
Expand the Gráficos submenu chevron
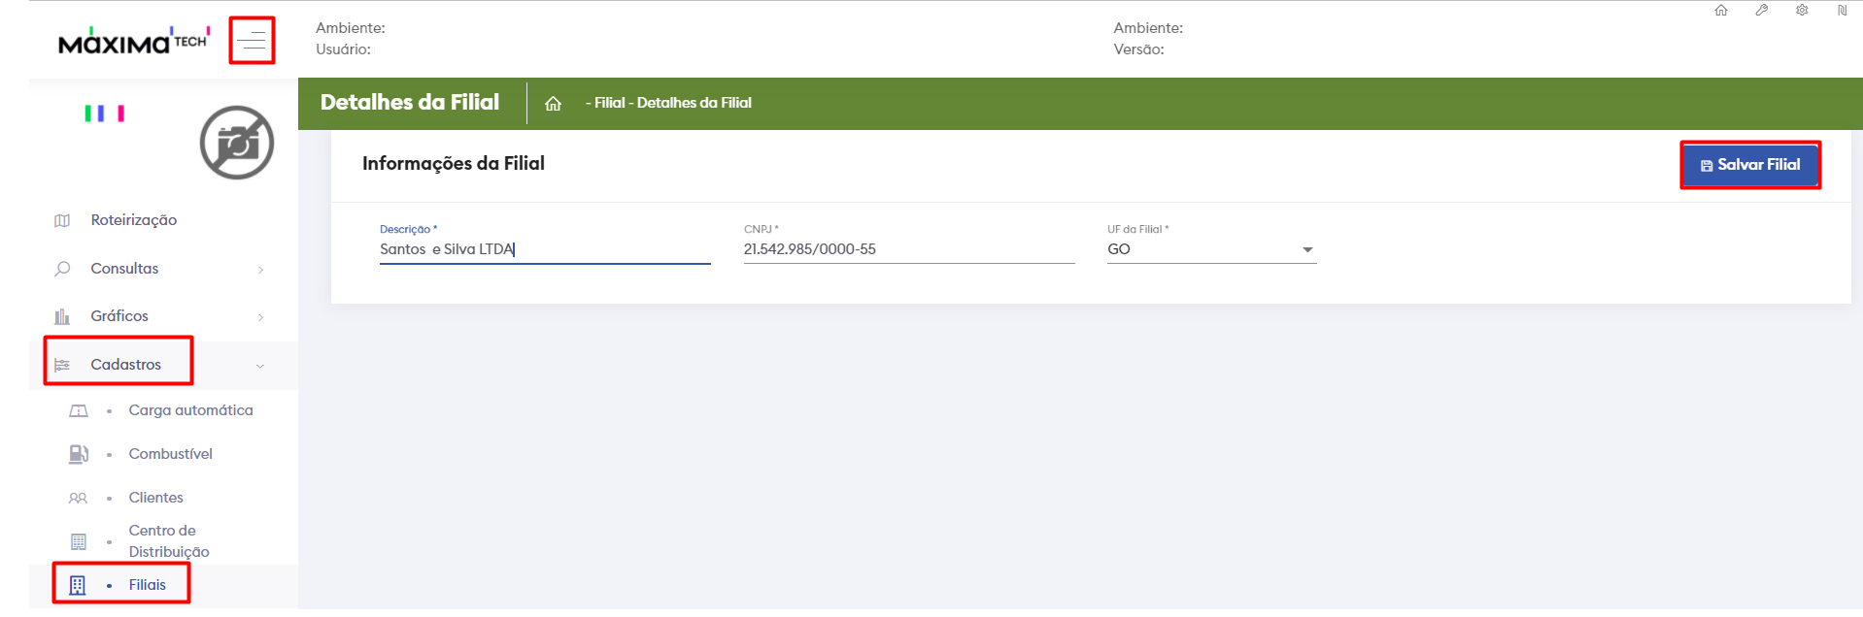pyautogui.click(x=260, y=317)
